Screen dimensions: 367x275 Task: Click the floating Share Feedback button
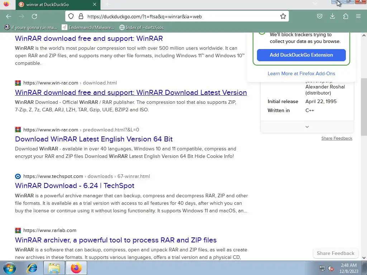click(x=335, y=253)
